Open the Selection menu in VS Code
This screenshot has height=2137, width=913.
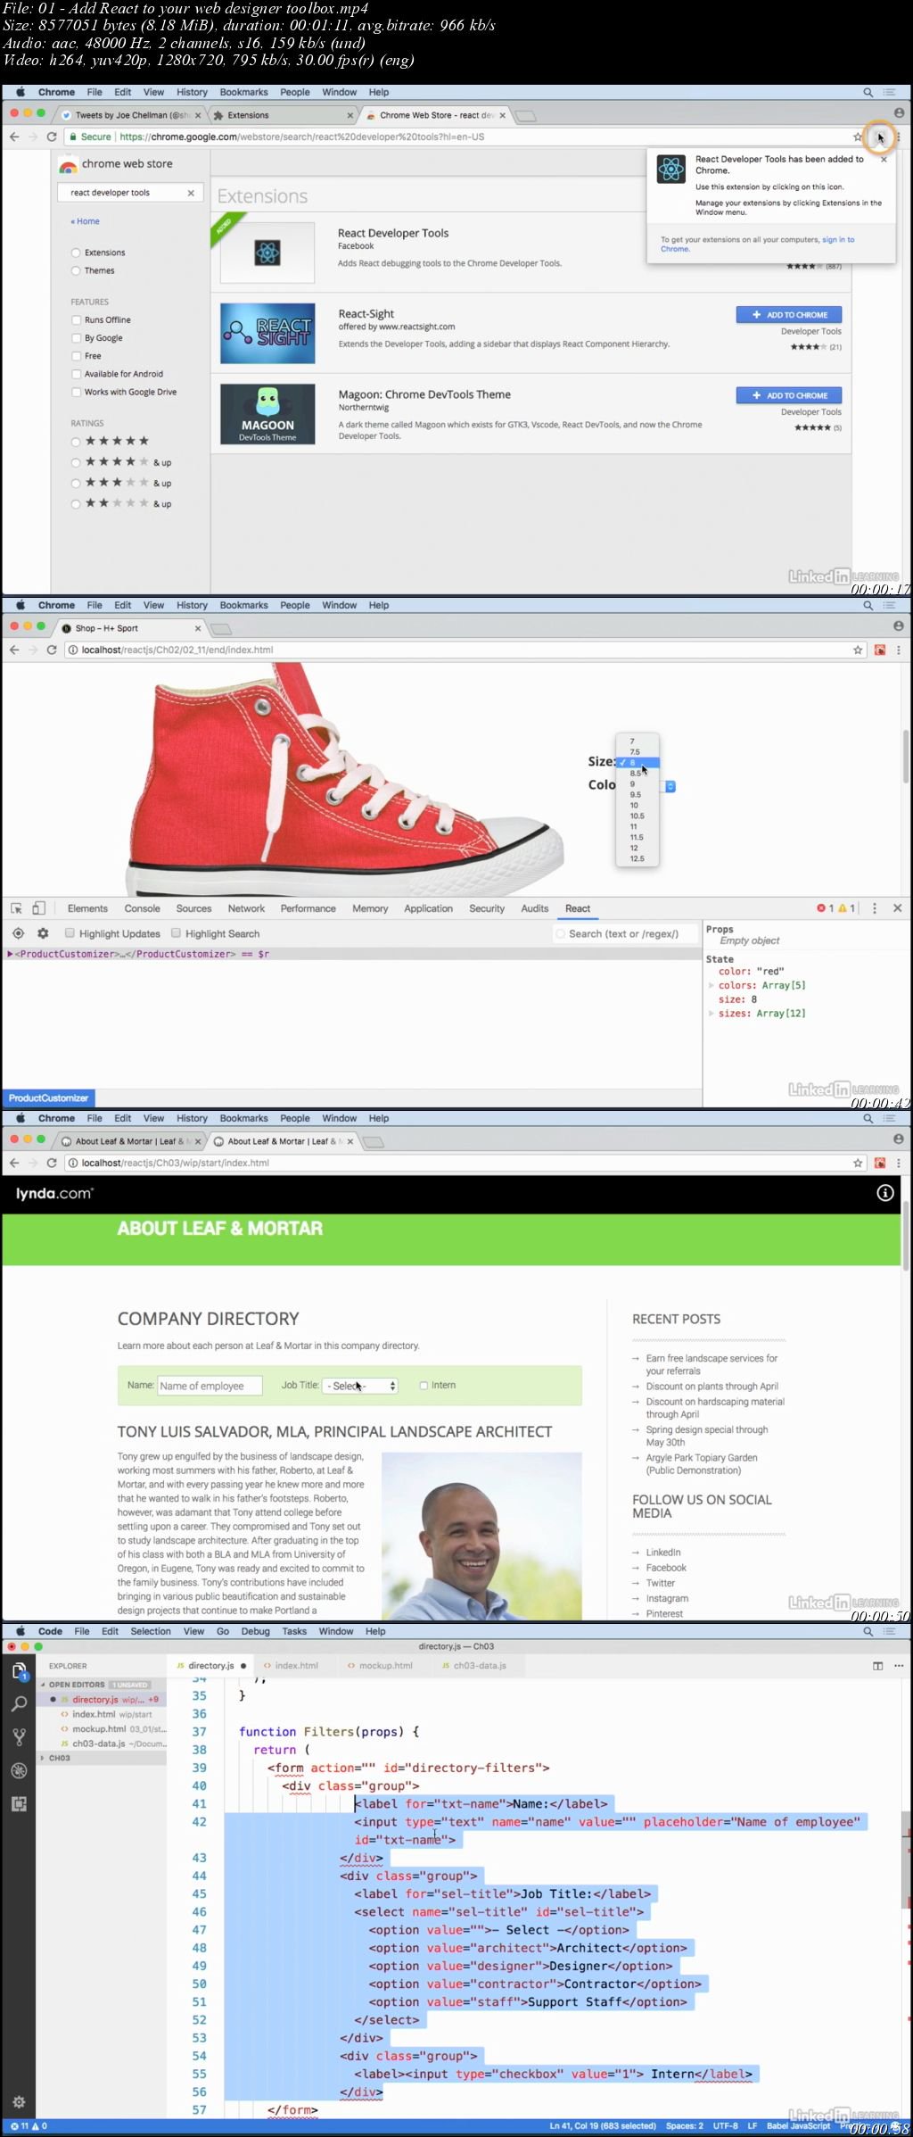[151, 1631]
